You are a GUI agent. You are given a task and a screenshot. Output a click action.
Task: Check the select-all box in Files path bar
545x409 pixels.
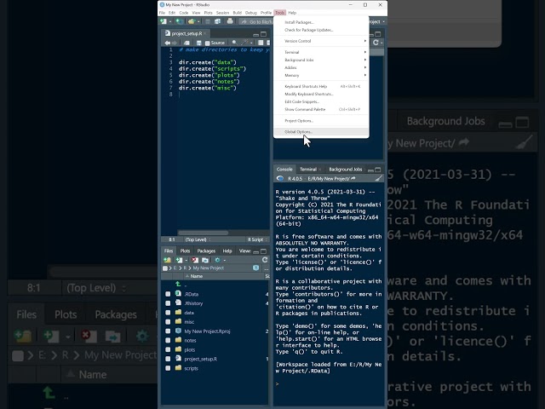coord(165,268)
